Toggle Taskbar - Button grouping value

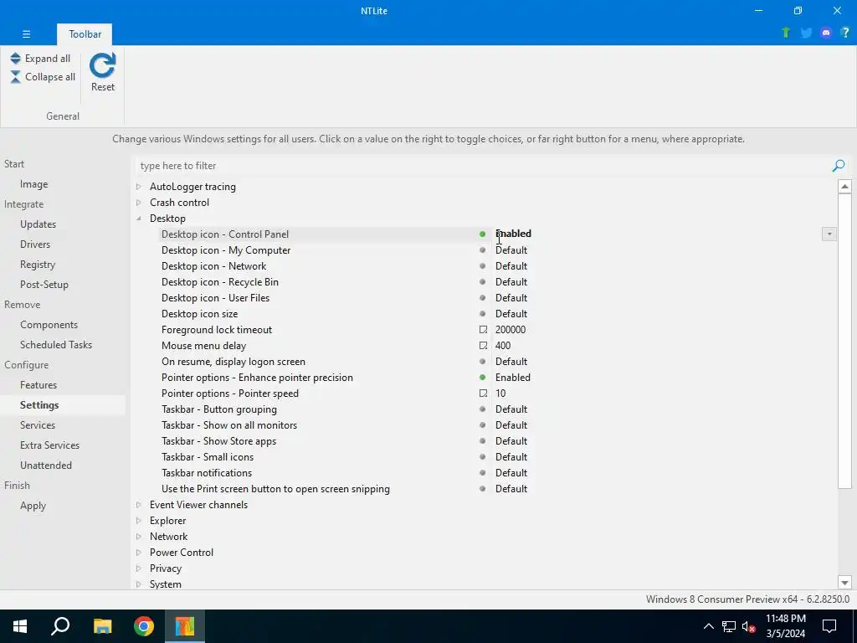coord(511,409)
